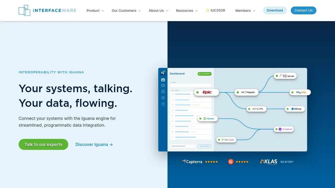The width and height of the screenshot is (335, 188).
Task: Open the Our Customers dropdown
Action: pyautogui.click(x=126, y=11)
